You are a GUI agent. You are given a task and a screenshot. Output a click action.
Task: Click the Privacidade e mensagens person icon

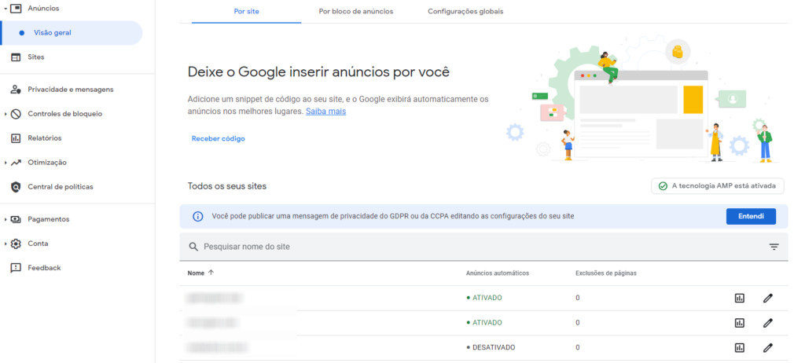tap(16, 90)
